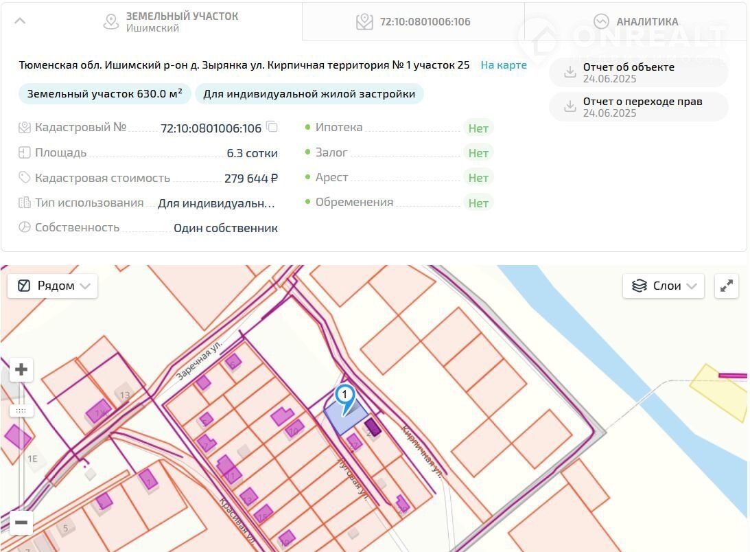Zoom out on the map
Screen dimensions: 750x552
(x=21, y=522)
